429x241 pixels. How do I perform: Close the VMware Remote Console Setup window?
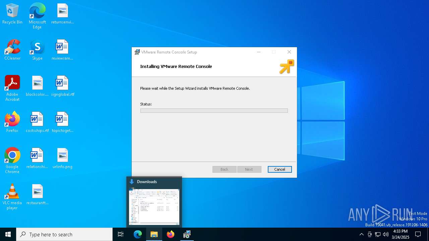[x=289, y=52]
